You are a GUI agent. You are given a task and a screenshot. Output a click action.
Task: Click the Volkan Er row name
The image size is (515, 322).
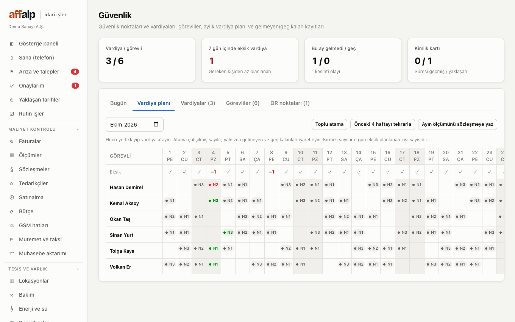[120, 267]
